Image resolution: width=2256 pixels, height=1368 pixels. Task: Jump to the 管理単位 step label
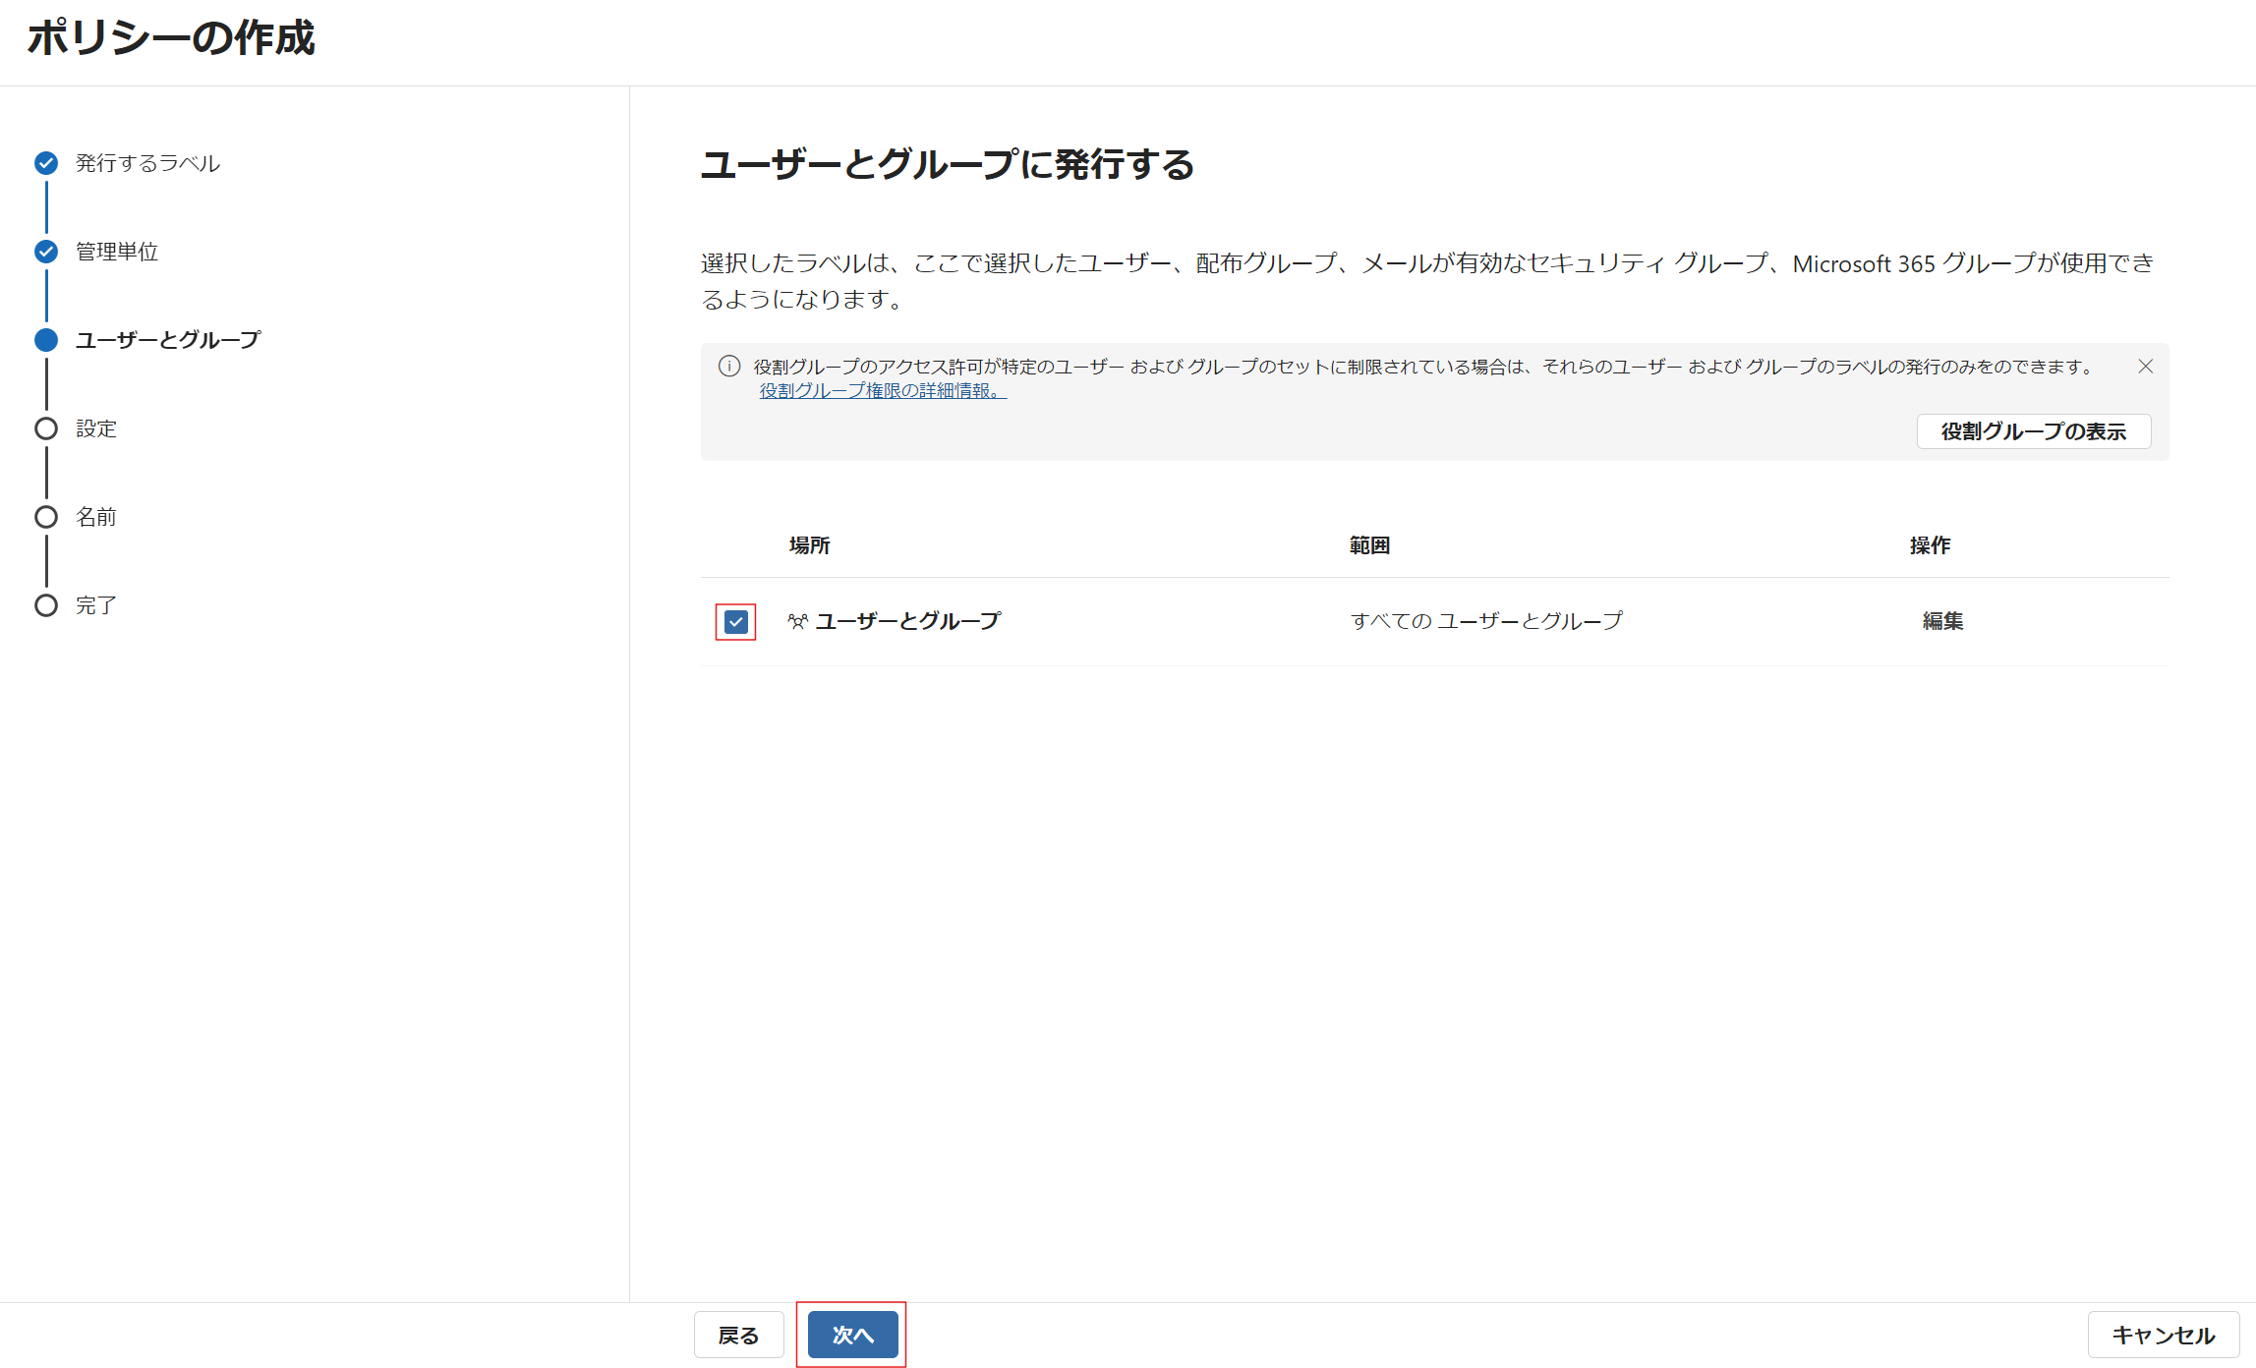tap(117, 252)
